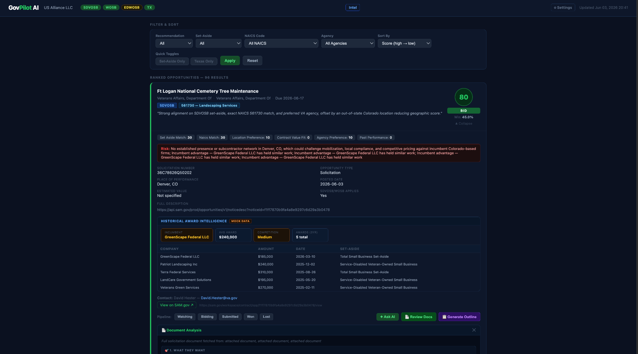Viewport: 638px width, 354px height.
Task: Select the GreenScape Federal LLC award row
Action: (319, 257)
